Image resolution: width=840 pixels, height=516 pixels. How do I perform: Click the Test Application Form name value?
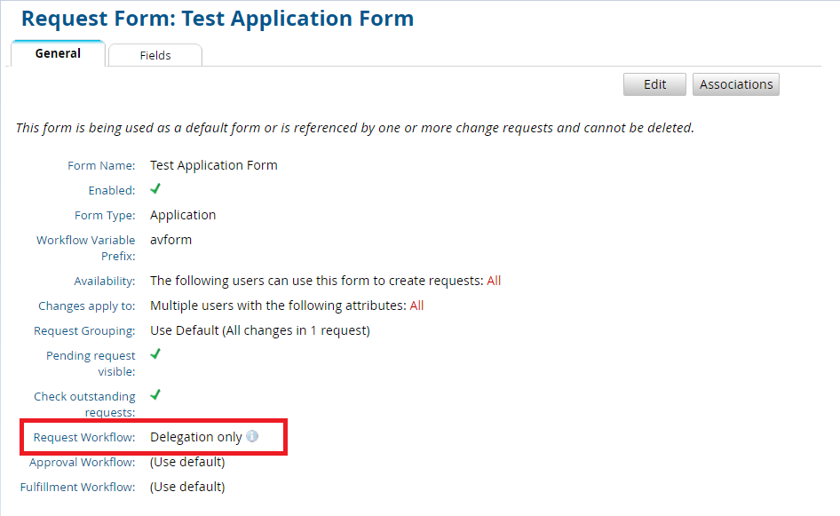(x=214, y=165)
